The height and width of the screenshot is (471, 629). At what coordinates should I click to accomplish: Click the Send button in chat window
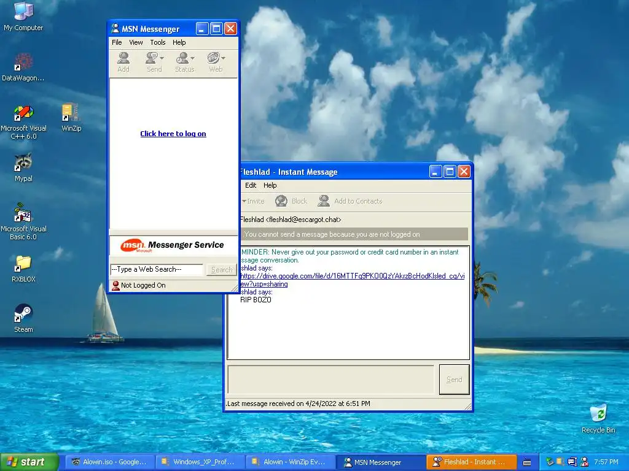(454, 379)
